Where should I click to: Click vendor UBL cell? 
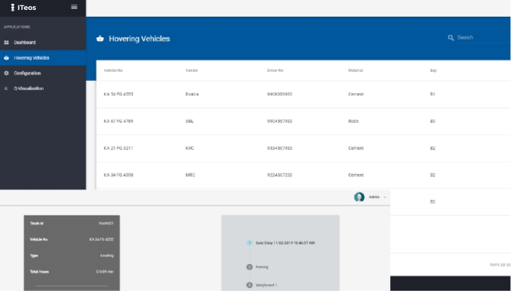pos(190,121)
